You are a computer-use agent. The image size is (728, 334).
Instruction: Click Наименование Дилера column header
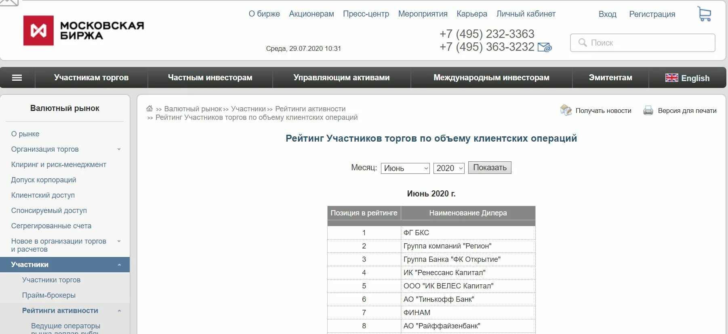tap(468, 213)
